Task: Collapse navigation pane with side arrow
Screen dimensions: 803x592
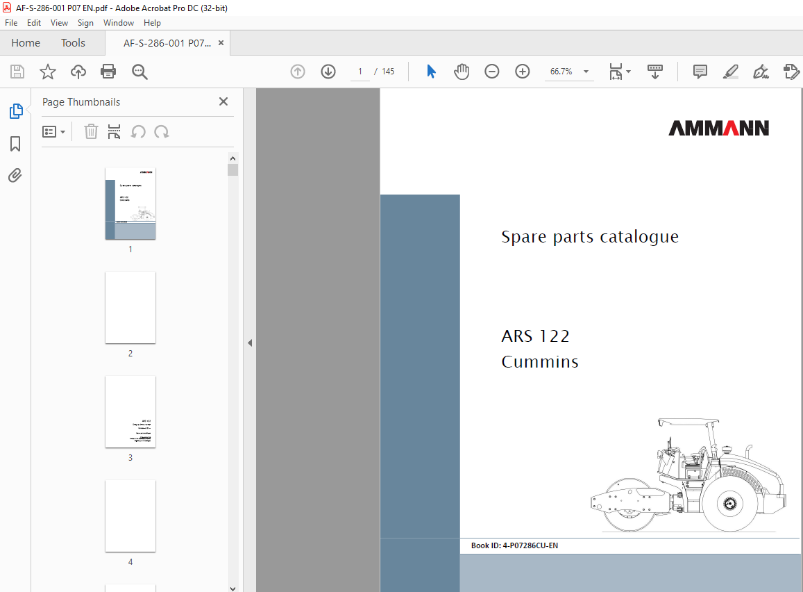Action: tap(250, 343)
